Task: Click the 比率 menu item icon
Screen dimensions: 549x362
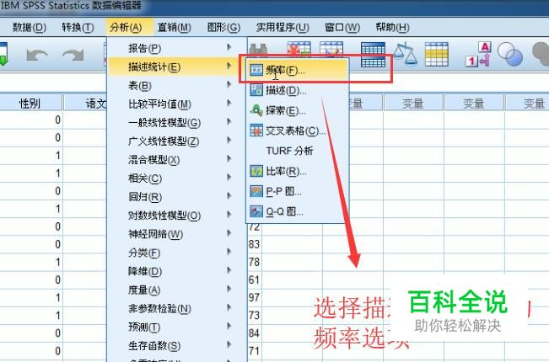Action: pyautogui.click(x=256, y=171)
